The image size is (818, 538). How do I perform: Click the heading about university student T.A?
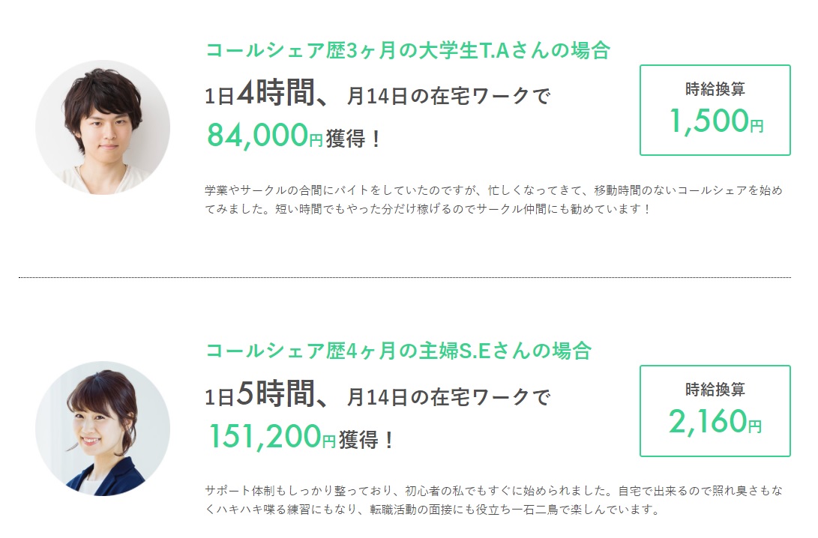click(x=407, y=50)
